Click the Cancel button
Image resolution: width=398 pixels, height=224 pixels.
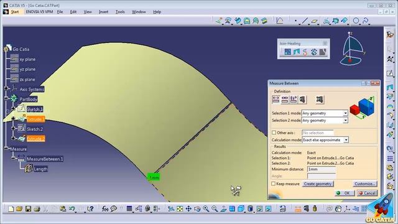pyautogui.click(x=367, y=193)
